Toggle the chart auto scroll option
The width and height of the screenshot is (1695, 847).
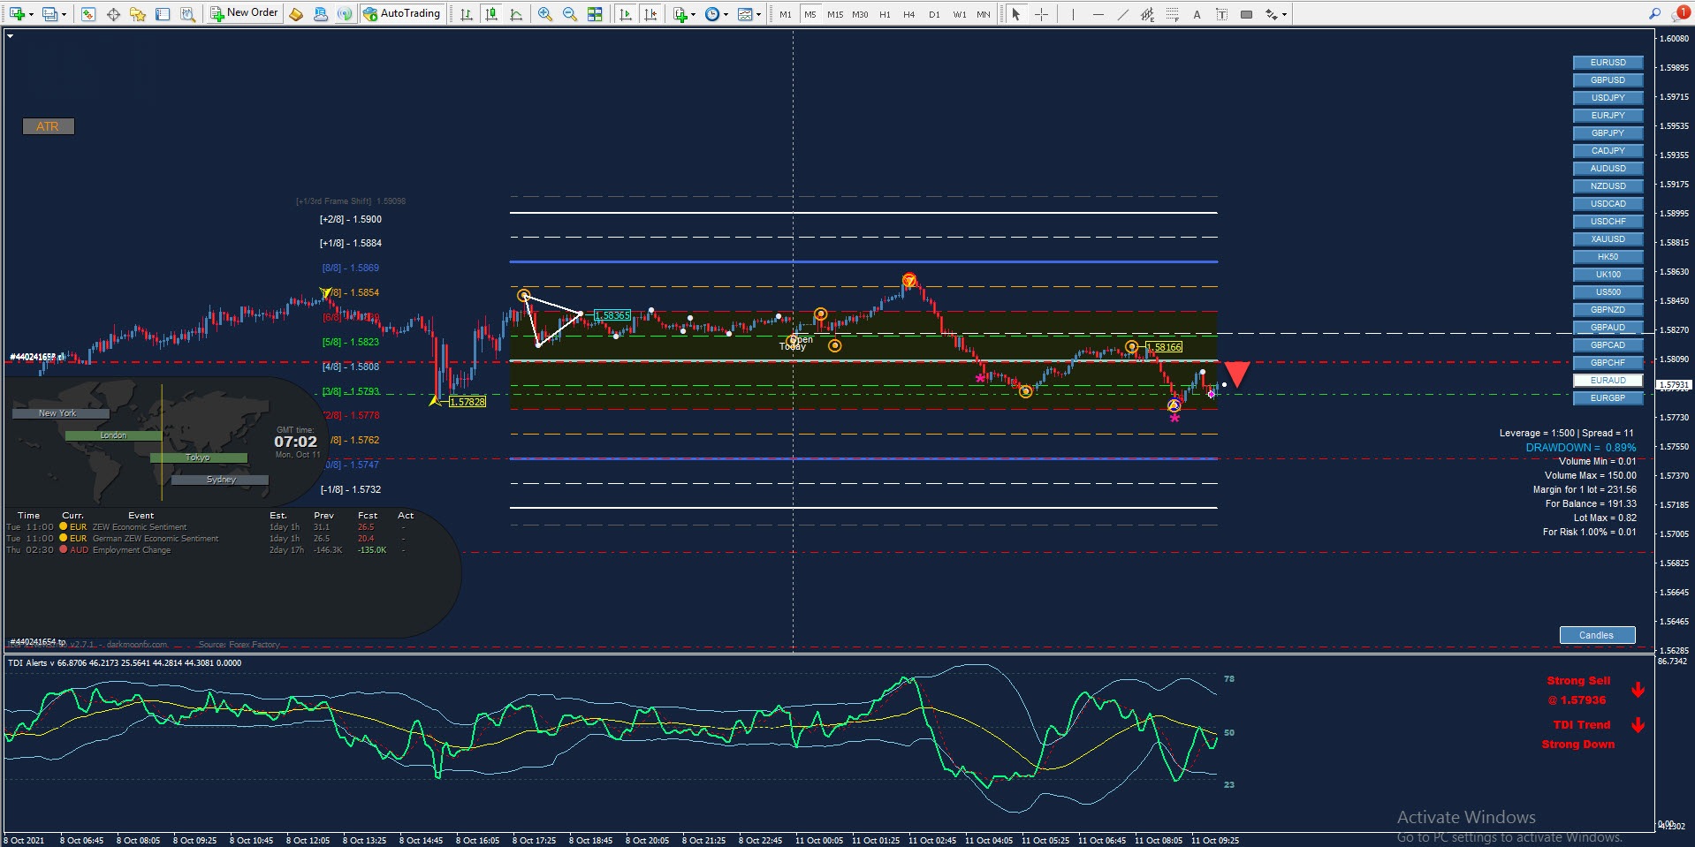click(626, 14)
